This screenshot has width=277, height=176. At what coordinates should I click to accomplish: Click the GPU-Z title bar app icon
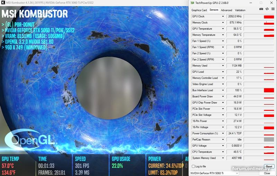(193, 3)
